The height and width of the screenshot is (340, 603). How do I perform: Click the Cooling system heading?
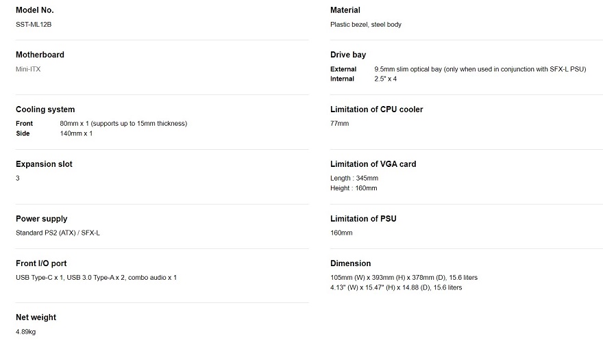pyautogui.click(x=45, y=109)
